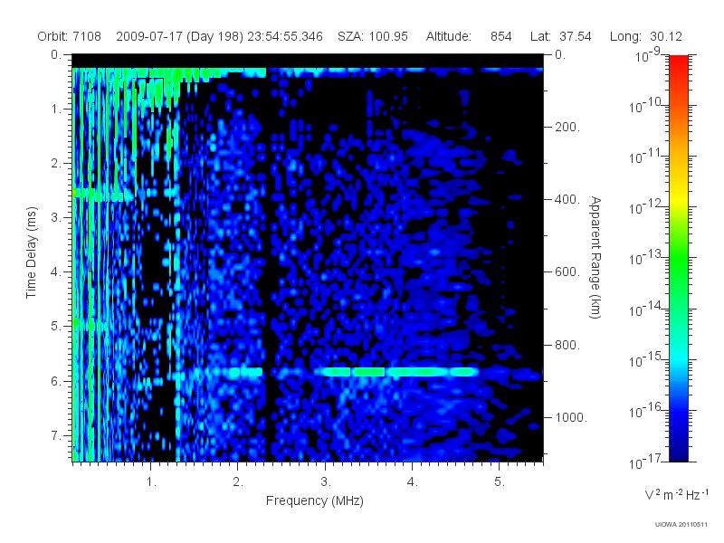Click the 10^-13 colorbar tick label
This screenshot has width=724, height=543.
[x=644, y=258]
